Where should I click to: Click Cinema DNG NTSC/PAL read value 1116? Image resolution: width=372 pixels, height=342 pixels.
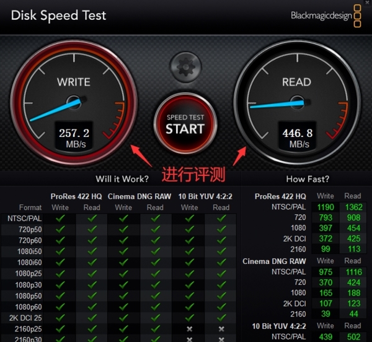[354, 272]
